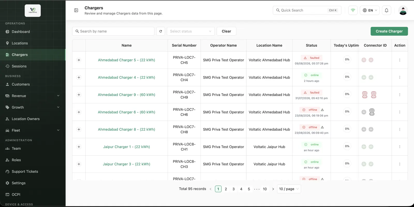Click the Clear filters button

point(226,31)
